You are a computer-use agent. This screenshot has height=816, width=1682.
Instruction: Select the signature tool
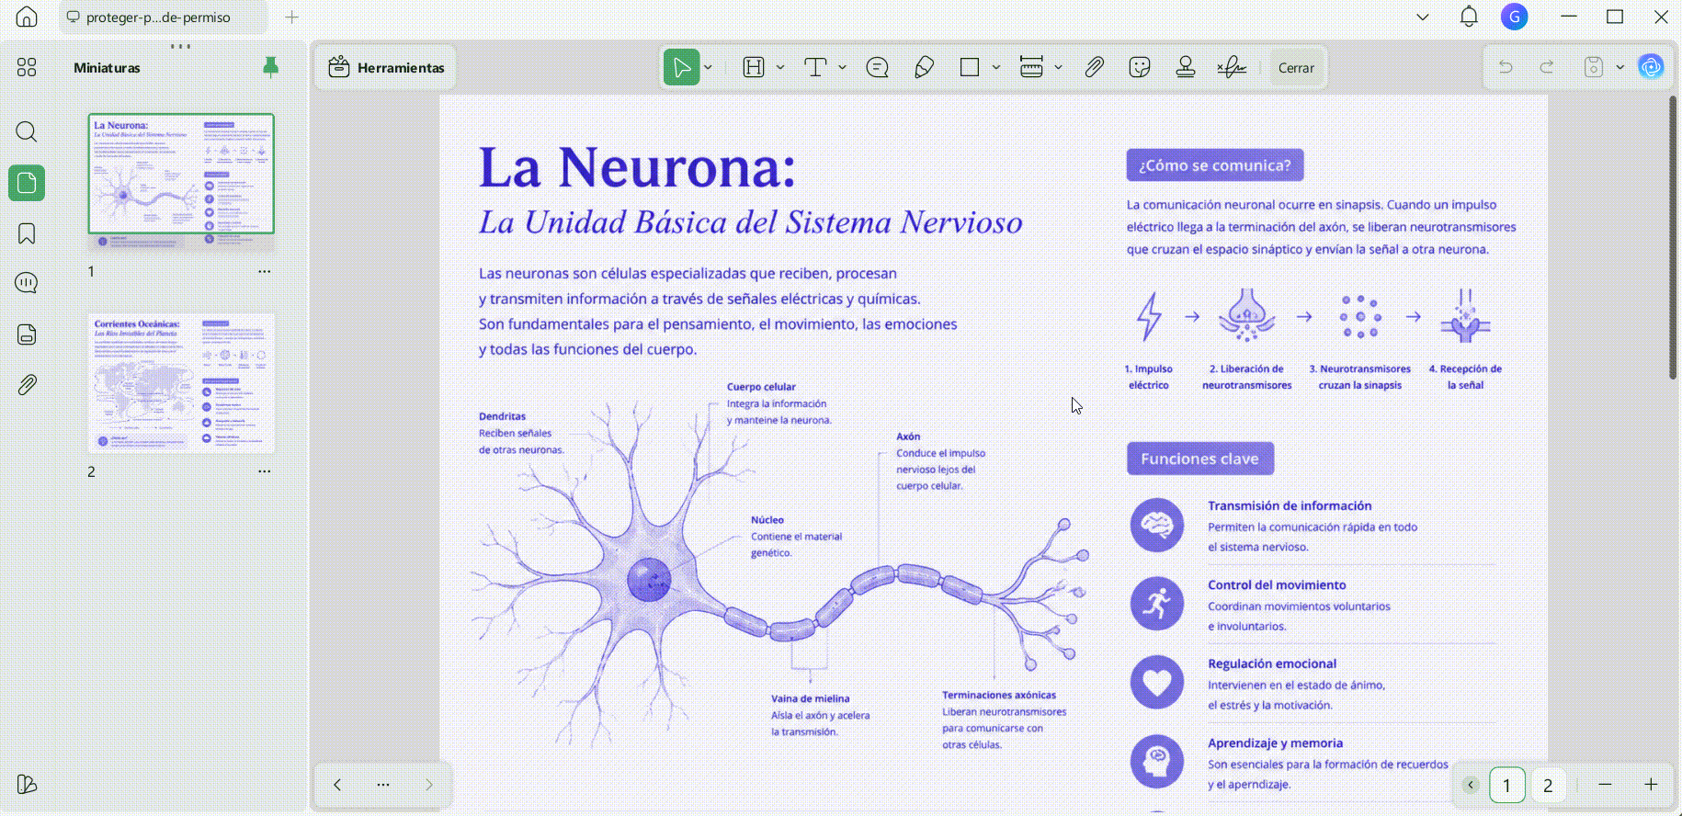coord(1232,67)
